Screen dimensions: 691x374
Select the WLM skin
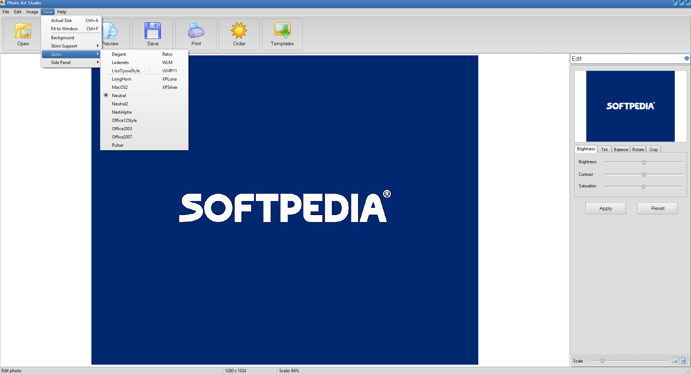[167, 62]
